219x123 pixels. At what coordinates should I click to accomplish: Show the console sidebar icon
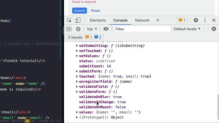pos(69,29)
